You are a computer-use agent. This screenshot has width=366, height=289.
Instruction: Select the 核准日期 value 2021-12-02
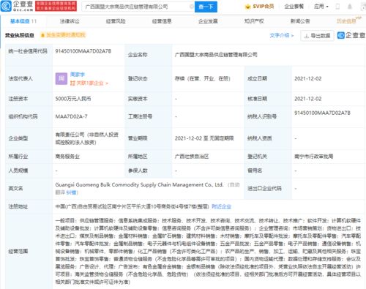[308, 99]
